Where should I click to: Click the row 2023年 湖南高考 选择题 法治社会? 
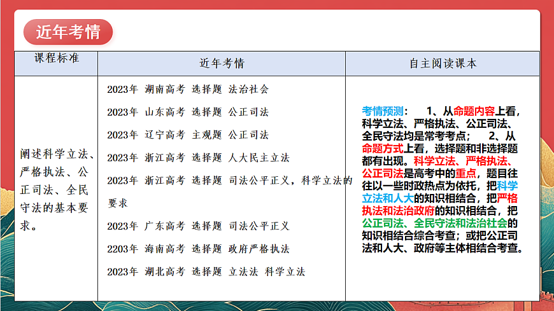coord(188,89)
